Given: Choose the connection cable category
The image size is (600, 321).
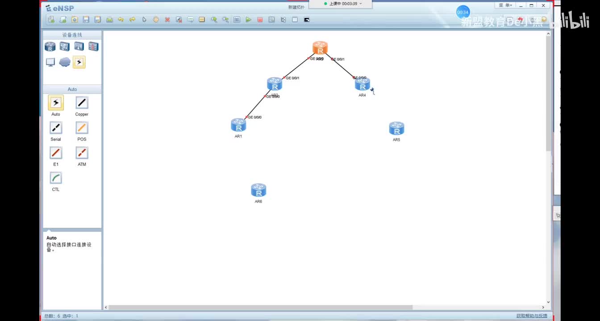Looking at the screenshot, I should [x=79, y=62].
